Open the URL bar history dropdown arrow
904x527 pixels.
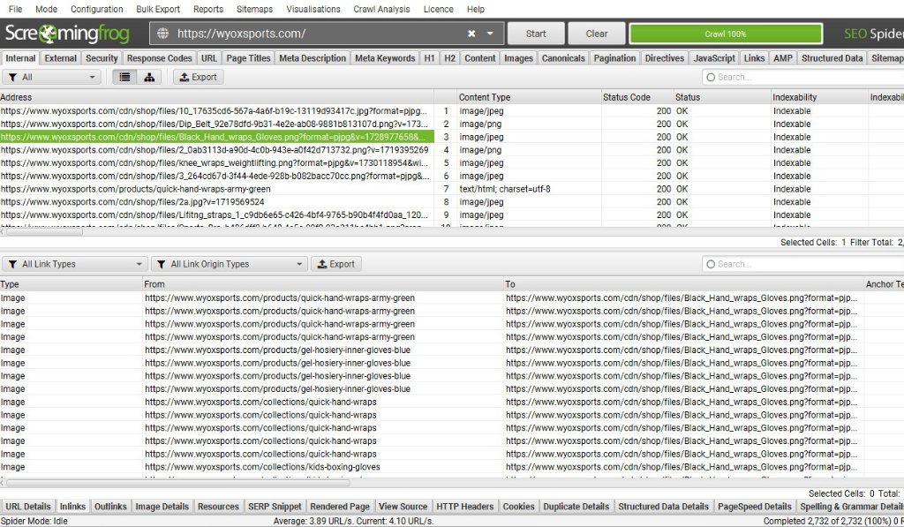click(x=490, y=34)
